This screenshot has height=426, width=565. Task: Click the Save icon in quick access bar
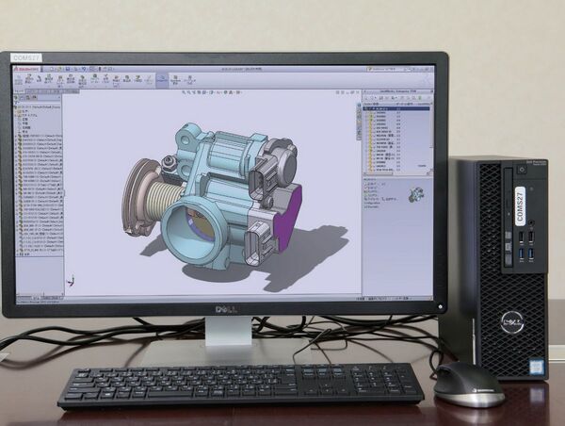click(x=68, y=69)
